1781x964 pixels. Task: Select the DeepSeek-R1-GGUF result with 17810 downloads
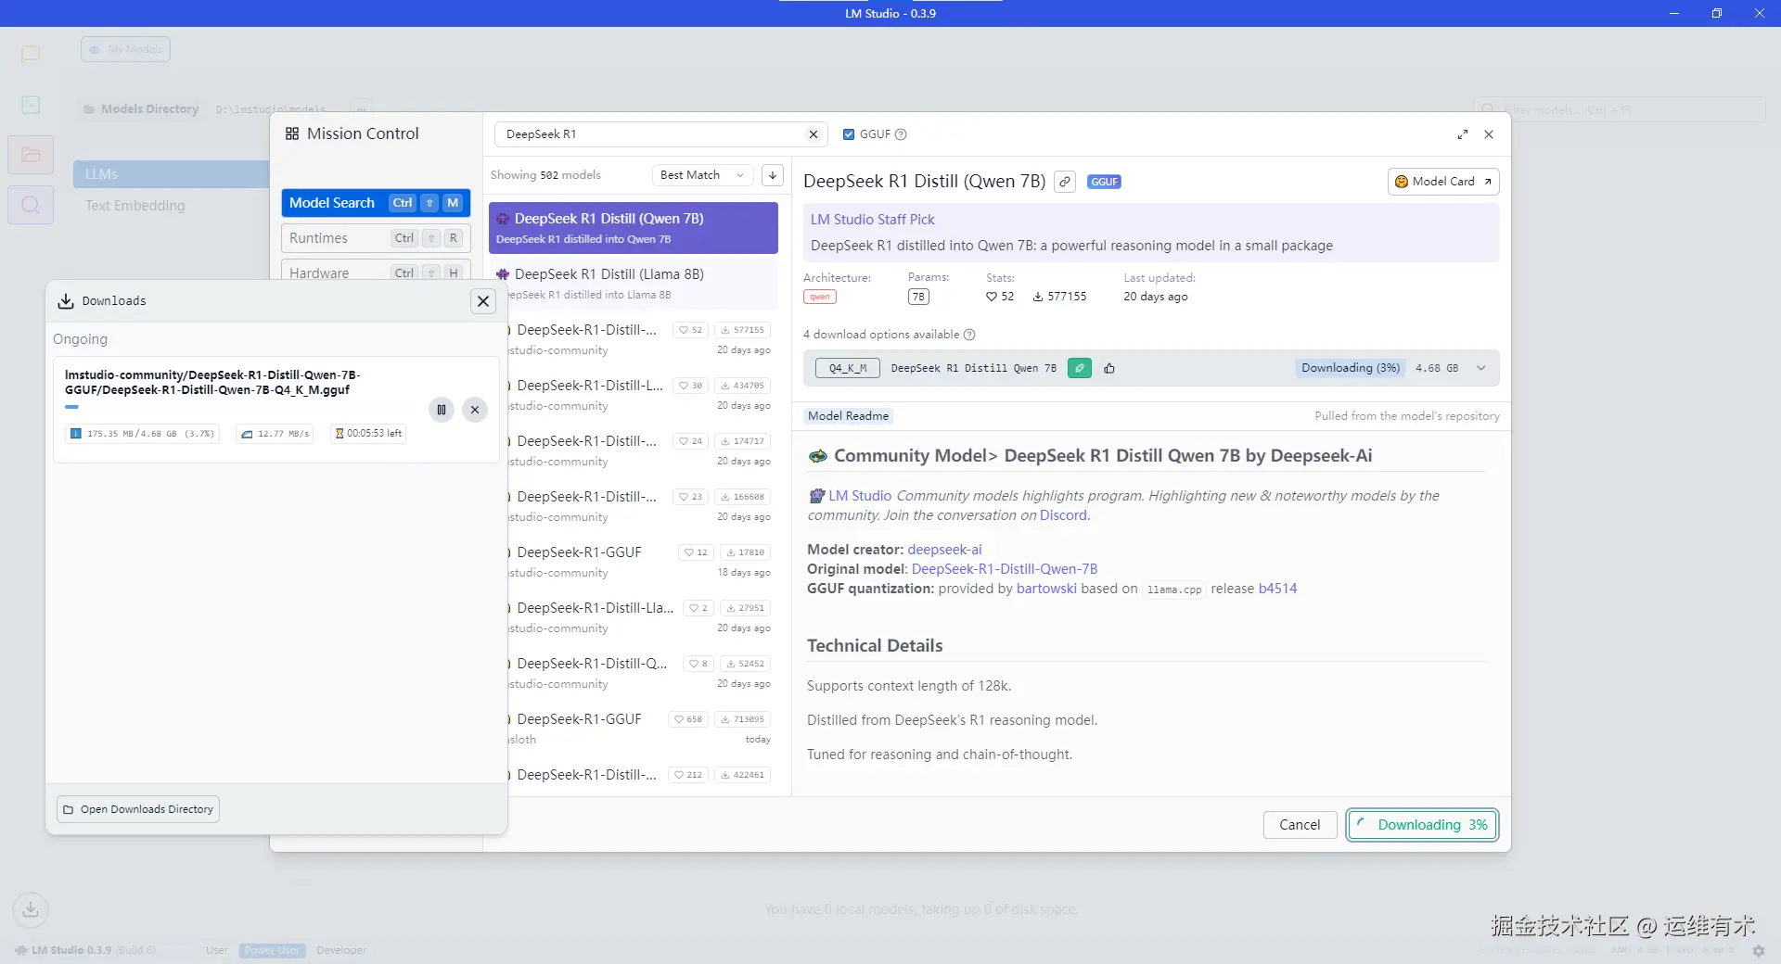pyautogui.click(x=641, y=562)
